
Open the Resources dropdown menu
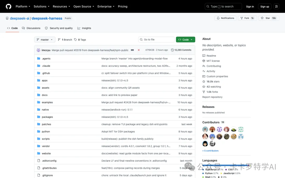[x=61, y=7]
